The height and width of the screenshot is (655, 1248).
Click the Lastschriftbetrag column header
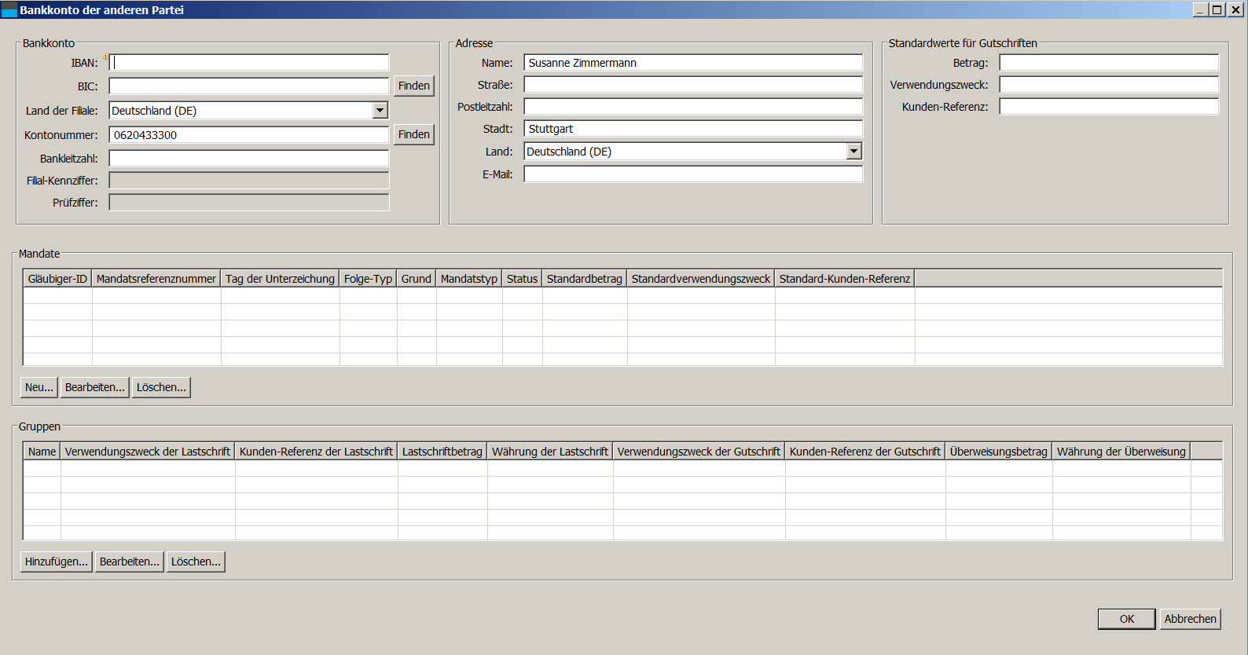442,452
